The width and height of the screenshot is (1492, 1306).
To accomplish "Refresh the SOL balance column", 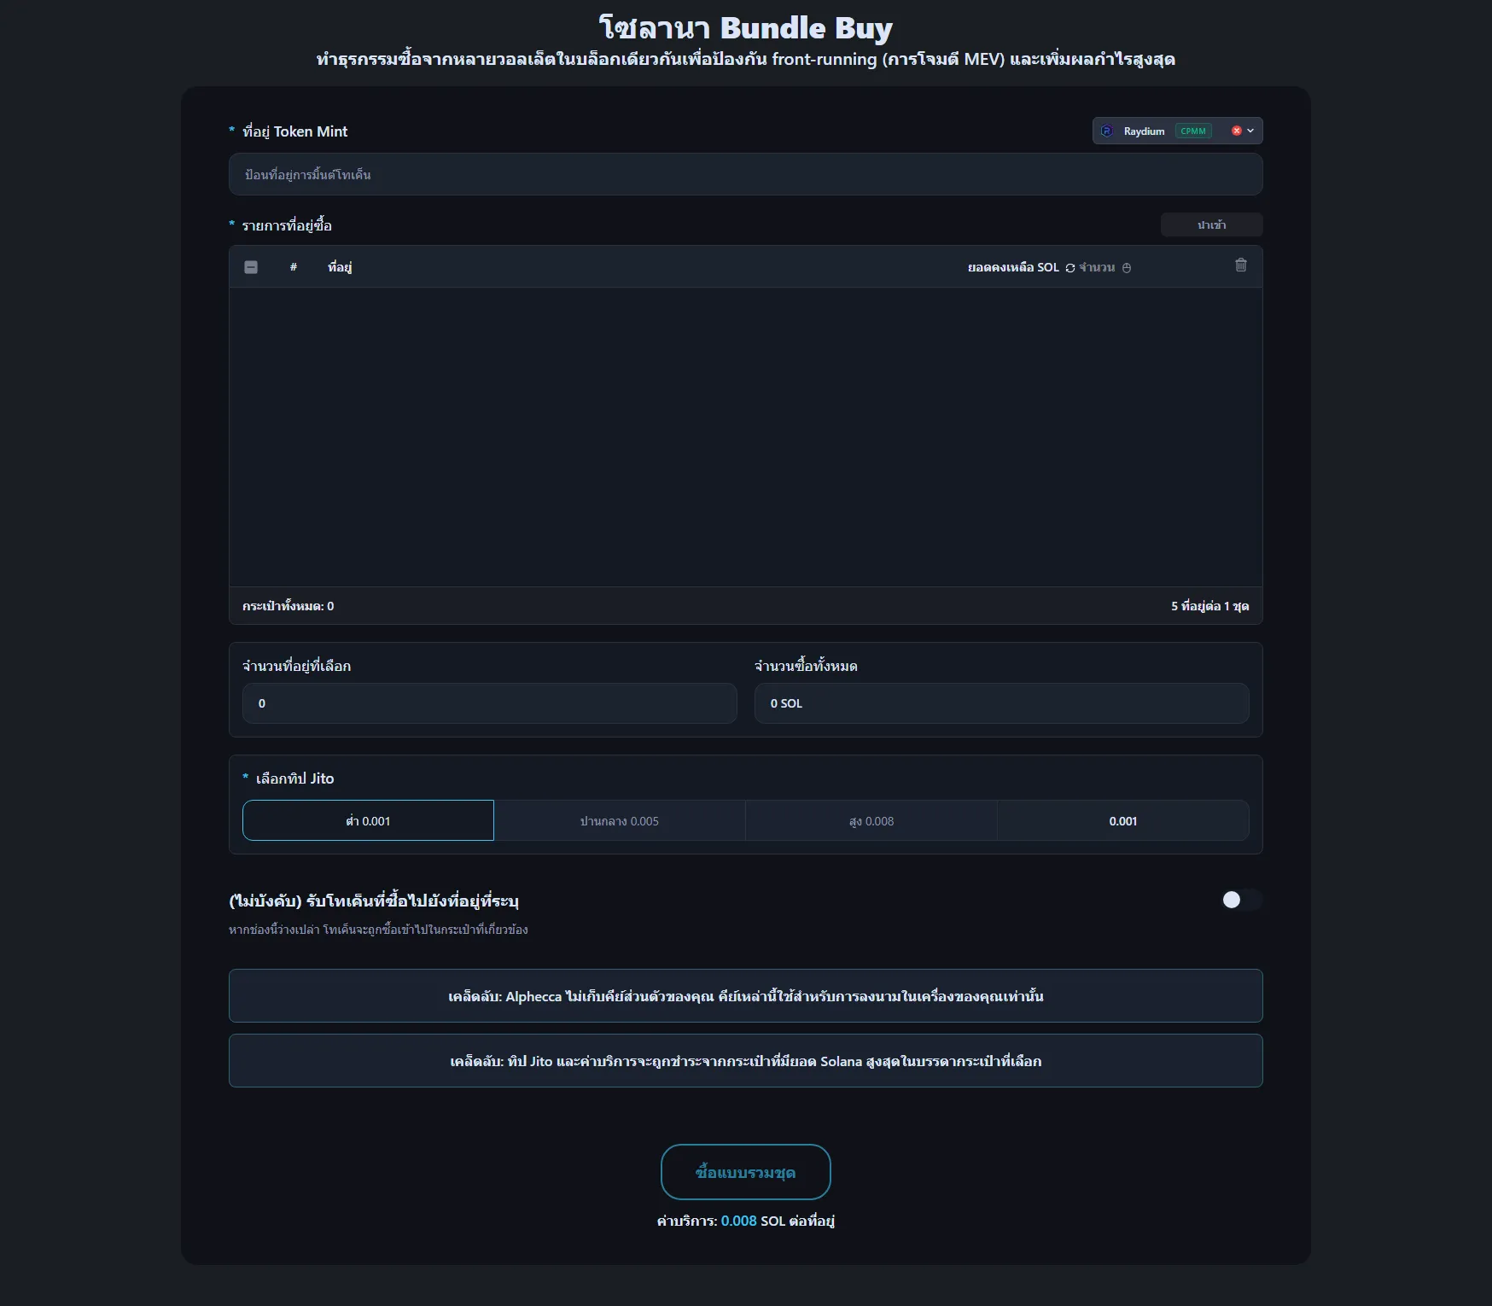I will click(1070, 268).
